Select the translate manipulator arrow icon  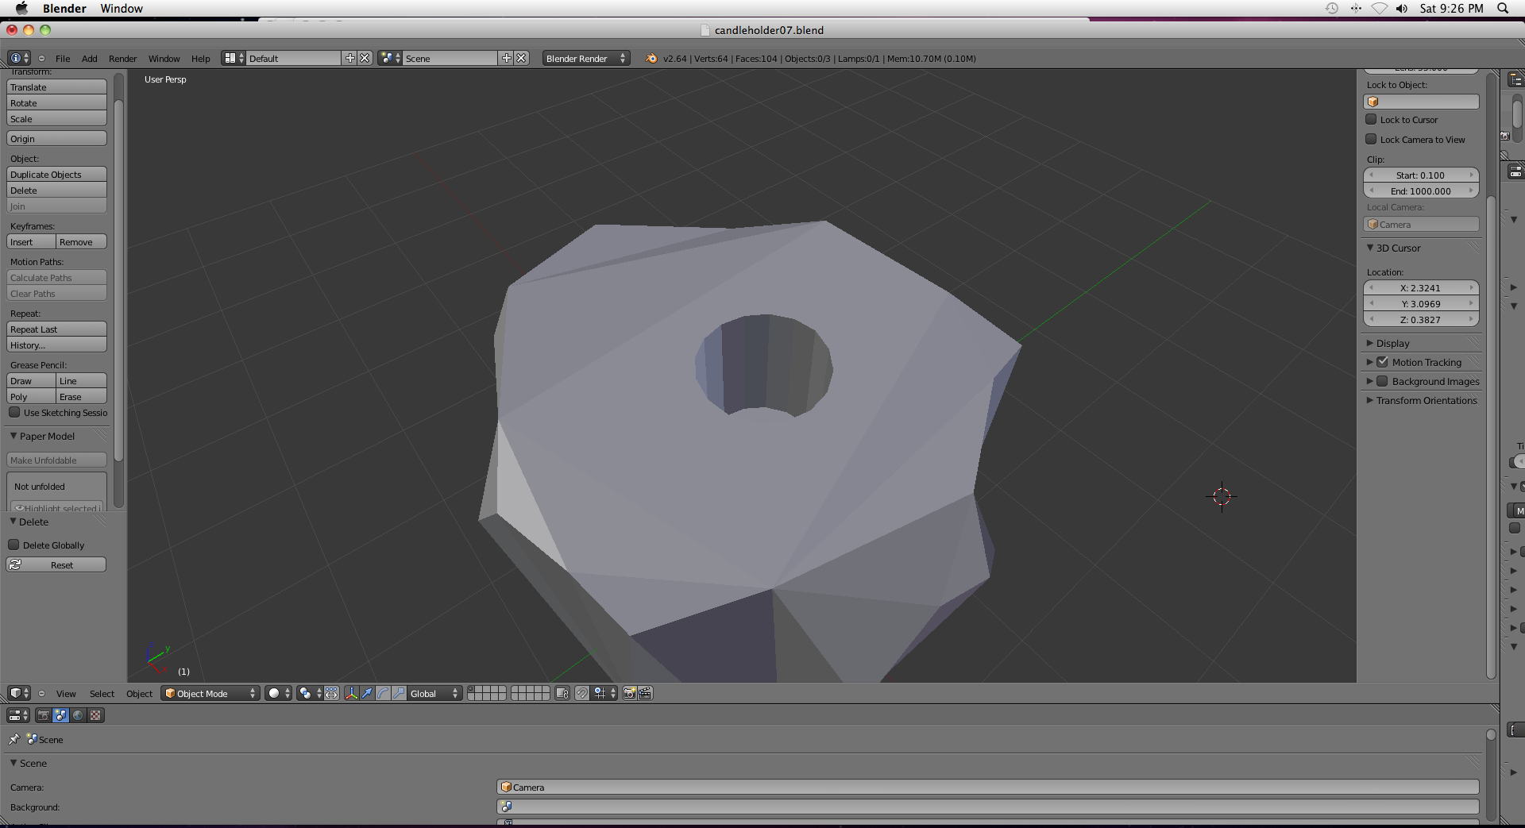tap(367, 693)
